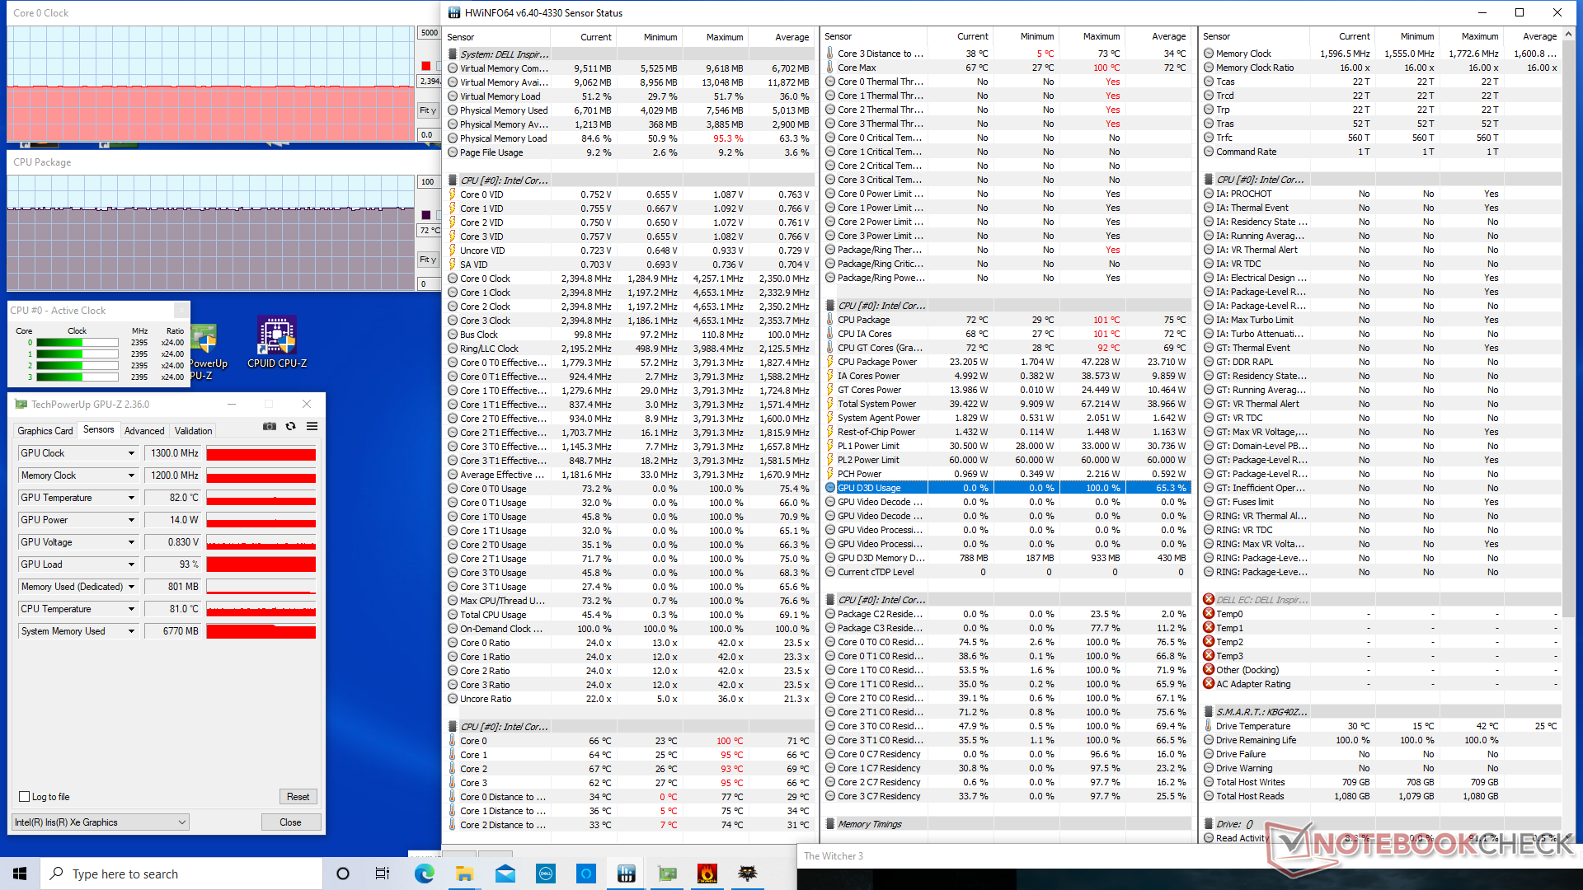Viewport: 1583px width, 890px height.
Task: Open FurMark icon in taskbar
Action: pyautogui.click(x=707, y=874)
